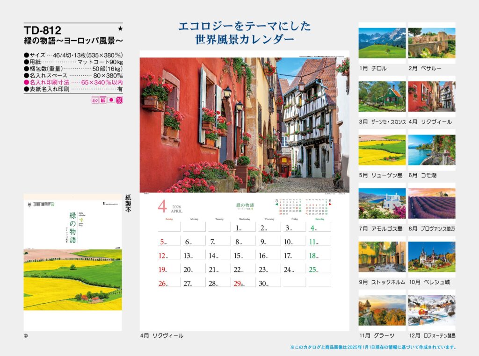Choose the 10月 ペレシュ城 castle thumbnail

tap(431, 256)
